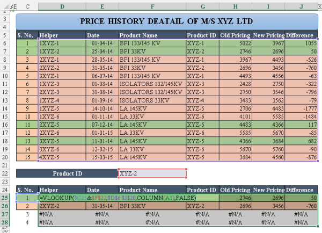The height and width of the screenshot is (233, 322).
Task: Click the Price History title banner
Action: [167, 21]
